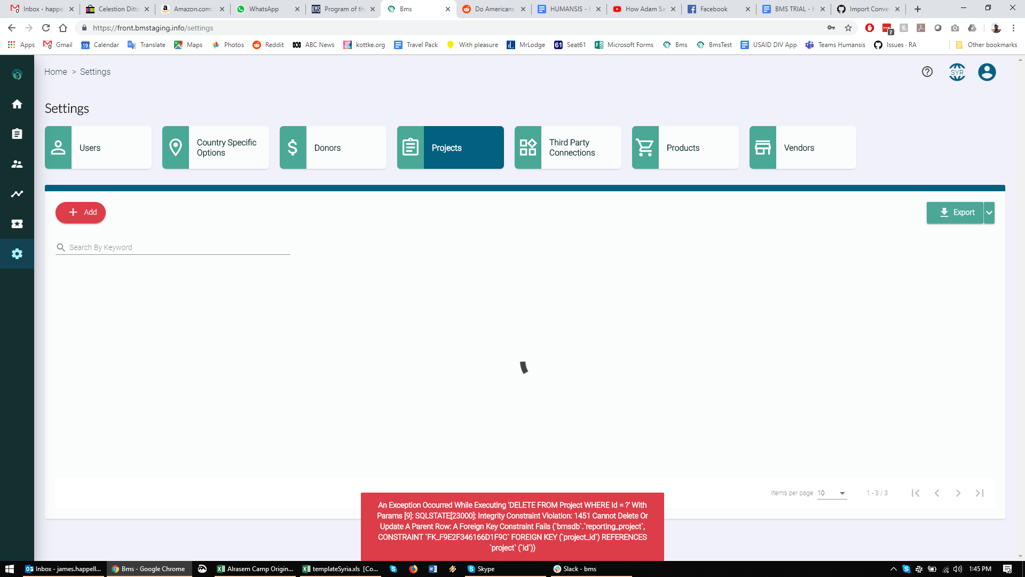Open the Donors settings section
This screenshot has width=1025, height=577.
(x=332, y=147)
